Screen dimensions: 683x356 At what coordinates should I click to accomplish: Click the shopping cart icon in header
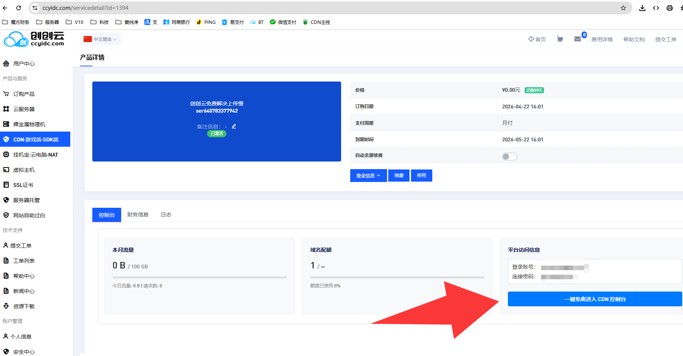pos(560,39)
